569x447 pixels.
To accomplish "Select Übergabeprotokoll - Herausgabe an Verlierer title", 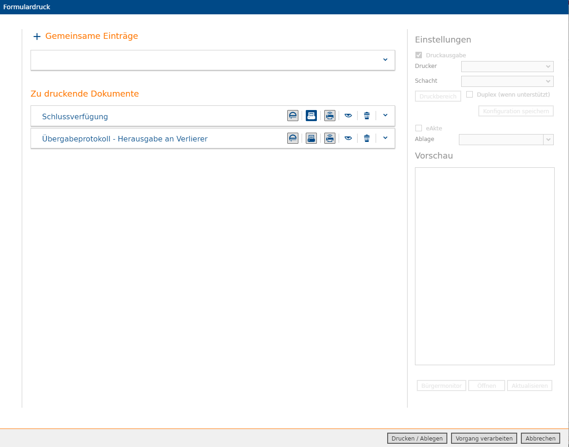I will 125,139.
